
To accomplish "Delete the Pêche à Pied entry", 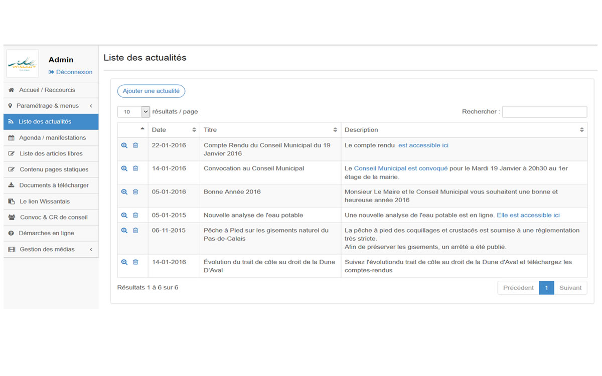I will tap(135, 231).
